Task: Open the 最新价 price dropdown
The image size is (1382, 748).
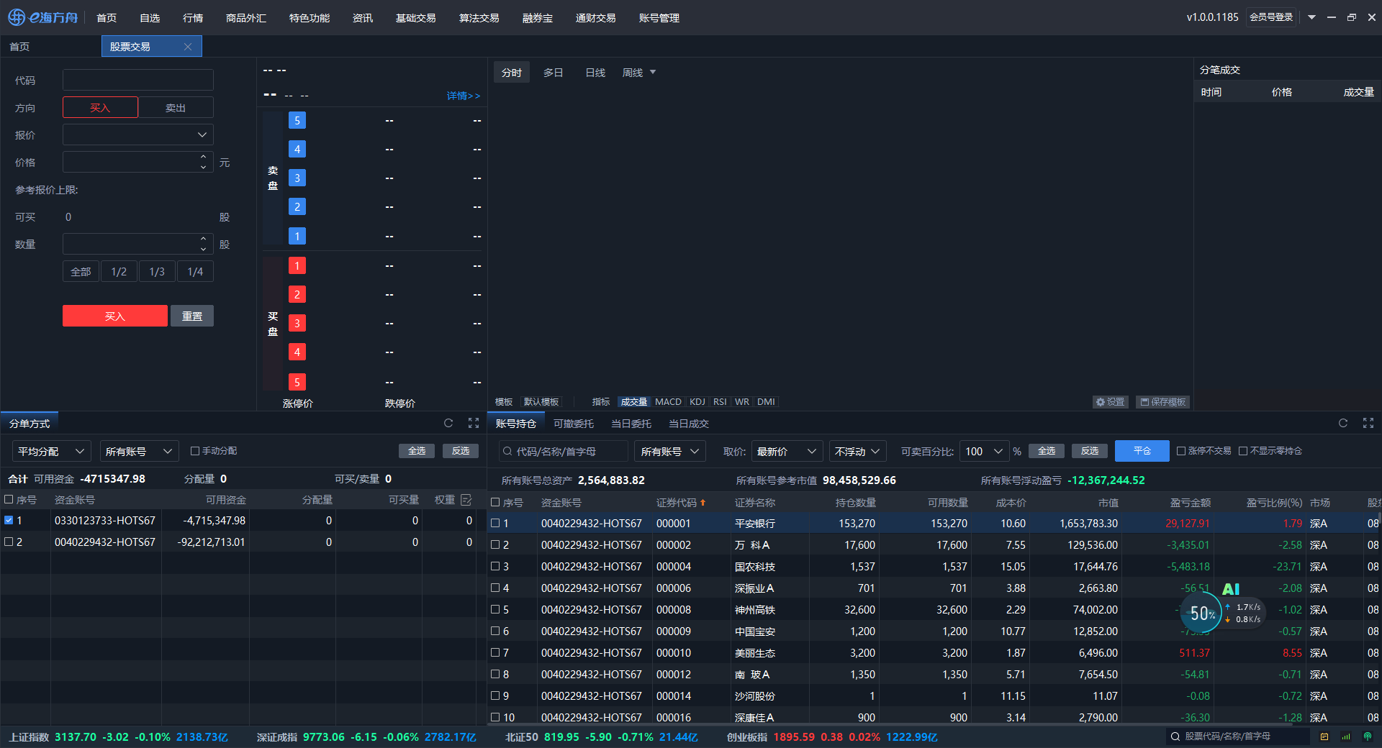Action: point(787,451)
